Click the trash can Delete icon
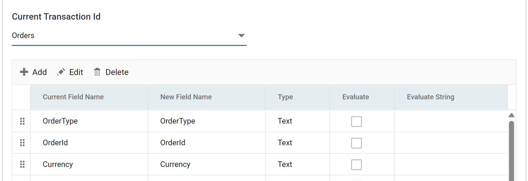528x181 pixels. pos(97,72)
